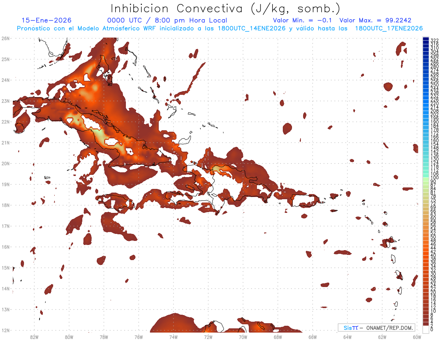The width and height of the screenshot is (443, 342).
Task: Click the darkest blue swatch beside 322
Action: click(426, 39)
